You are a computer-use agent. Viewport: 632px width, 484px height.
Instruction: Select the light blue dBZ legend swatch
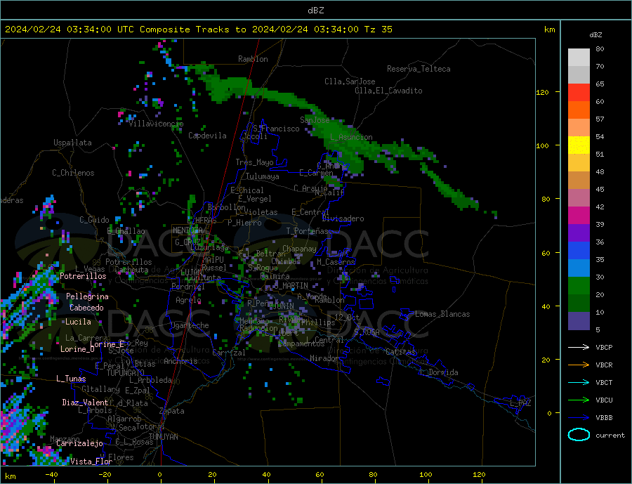pos(579,268)
